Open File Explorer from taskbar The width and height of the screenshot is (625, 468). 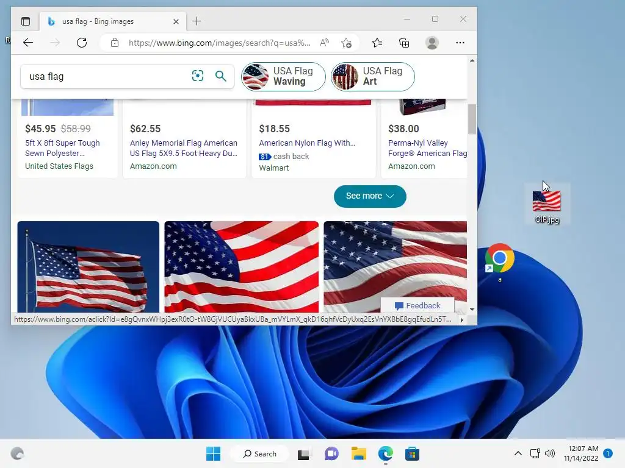click(x=358, y=453)
